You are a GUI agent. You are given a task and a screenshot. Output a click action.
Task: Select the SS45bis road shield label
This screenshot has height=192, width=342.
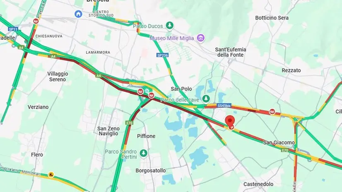click(x=224, y=106)
